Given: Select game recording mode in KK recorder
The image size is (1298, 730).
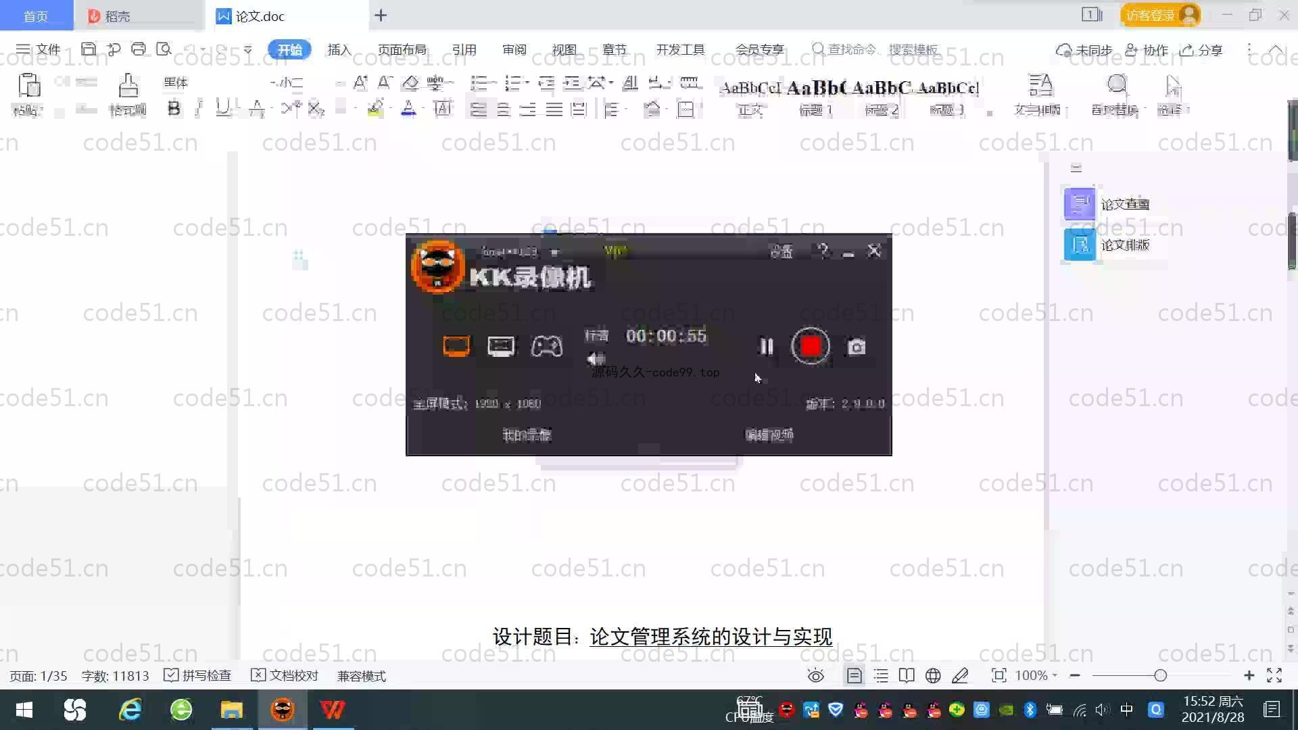Looking at the screenshot, I should 546,346.
